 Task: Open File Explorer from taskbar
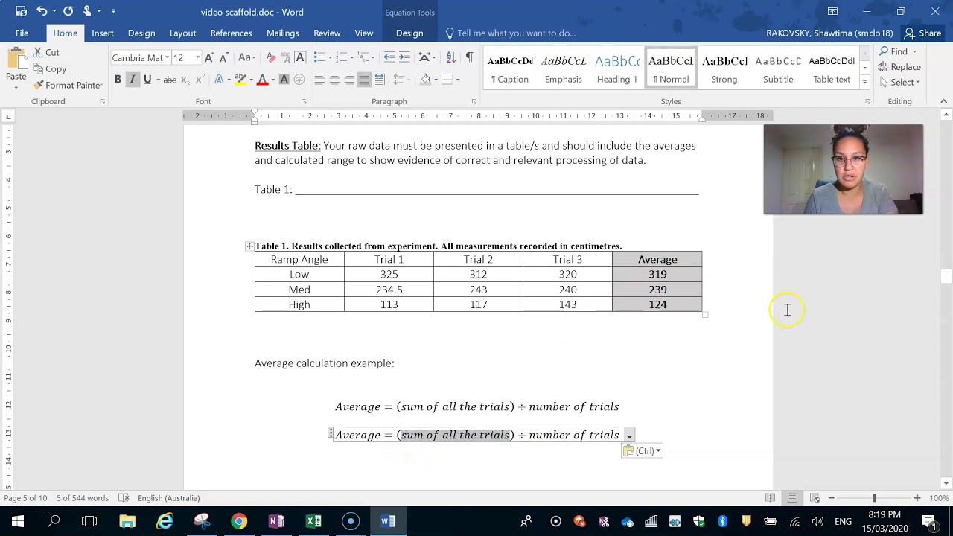point(127,521)
